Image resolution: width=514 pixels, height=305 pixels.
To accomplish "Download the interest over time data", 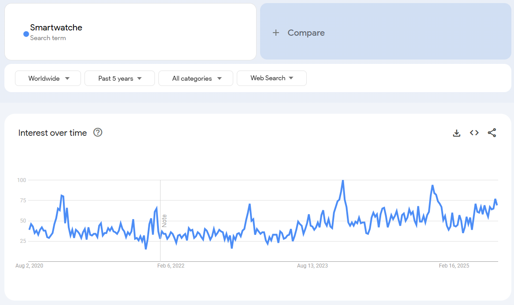I will [x=456, y=133].
